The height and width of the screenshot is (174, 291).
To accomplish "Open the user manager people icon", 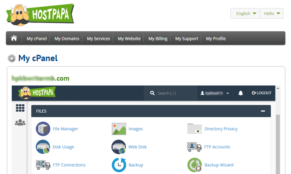I will coord(20,122).
